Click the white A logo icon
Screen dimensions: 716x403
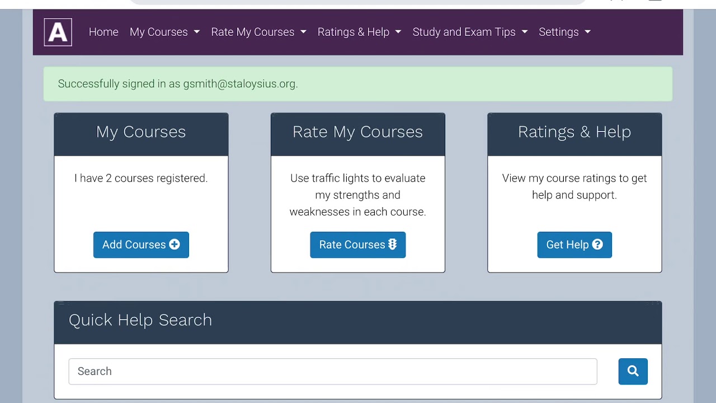click(x=58, y=32)
